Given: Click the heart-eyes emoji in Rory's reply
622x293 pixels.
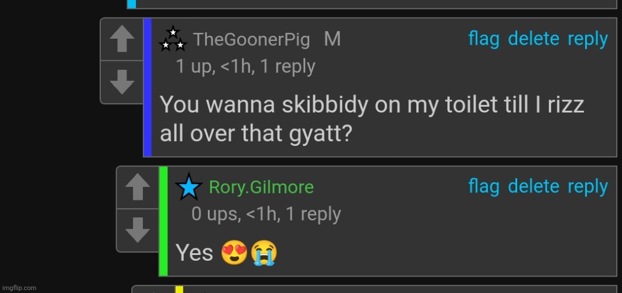Looking at the screenshot, I should point(234,253).
